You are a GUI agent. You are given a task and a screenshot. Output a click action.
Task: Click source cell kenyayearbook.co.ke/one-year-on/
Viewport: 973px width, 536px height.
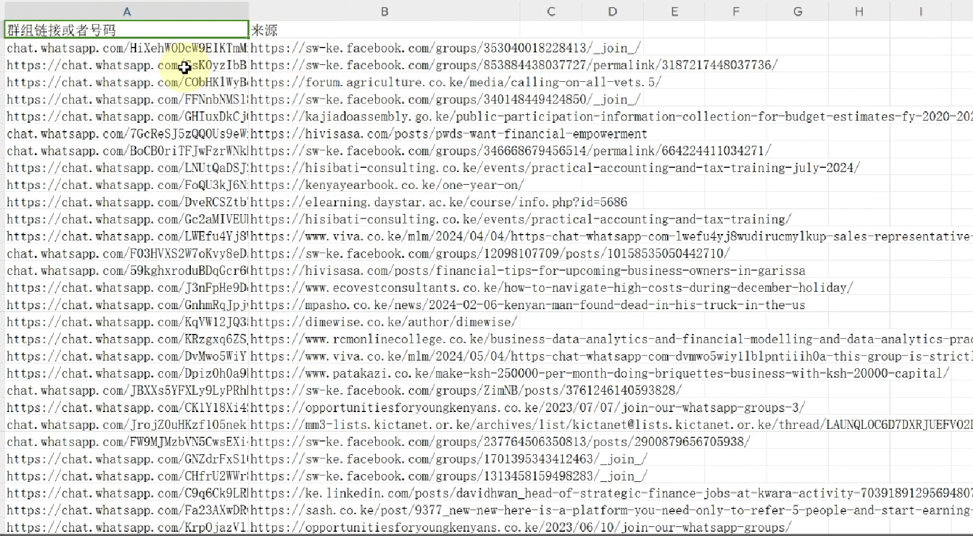tap(384, 185)
